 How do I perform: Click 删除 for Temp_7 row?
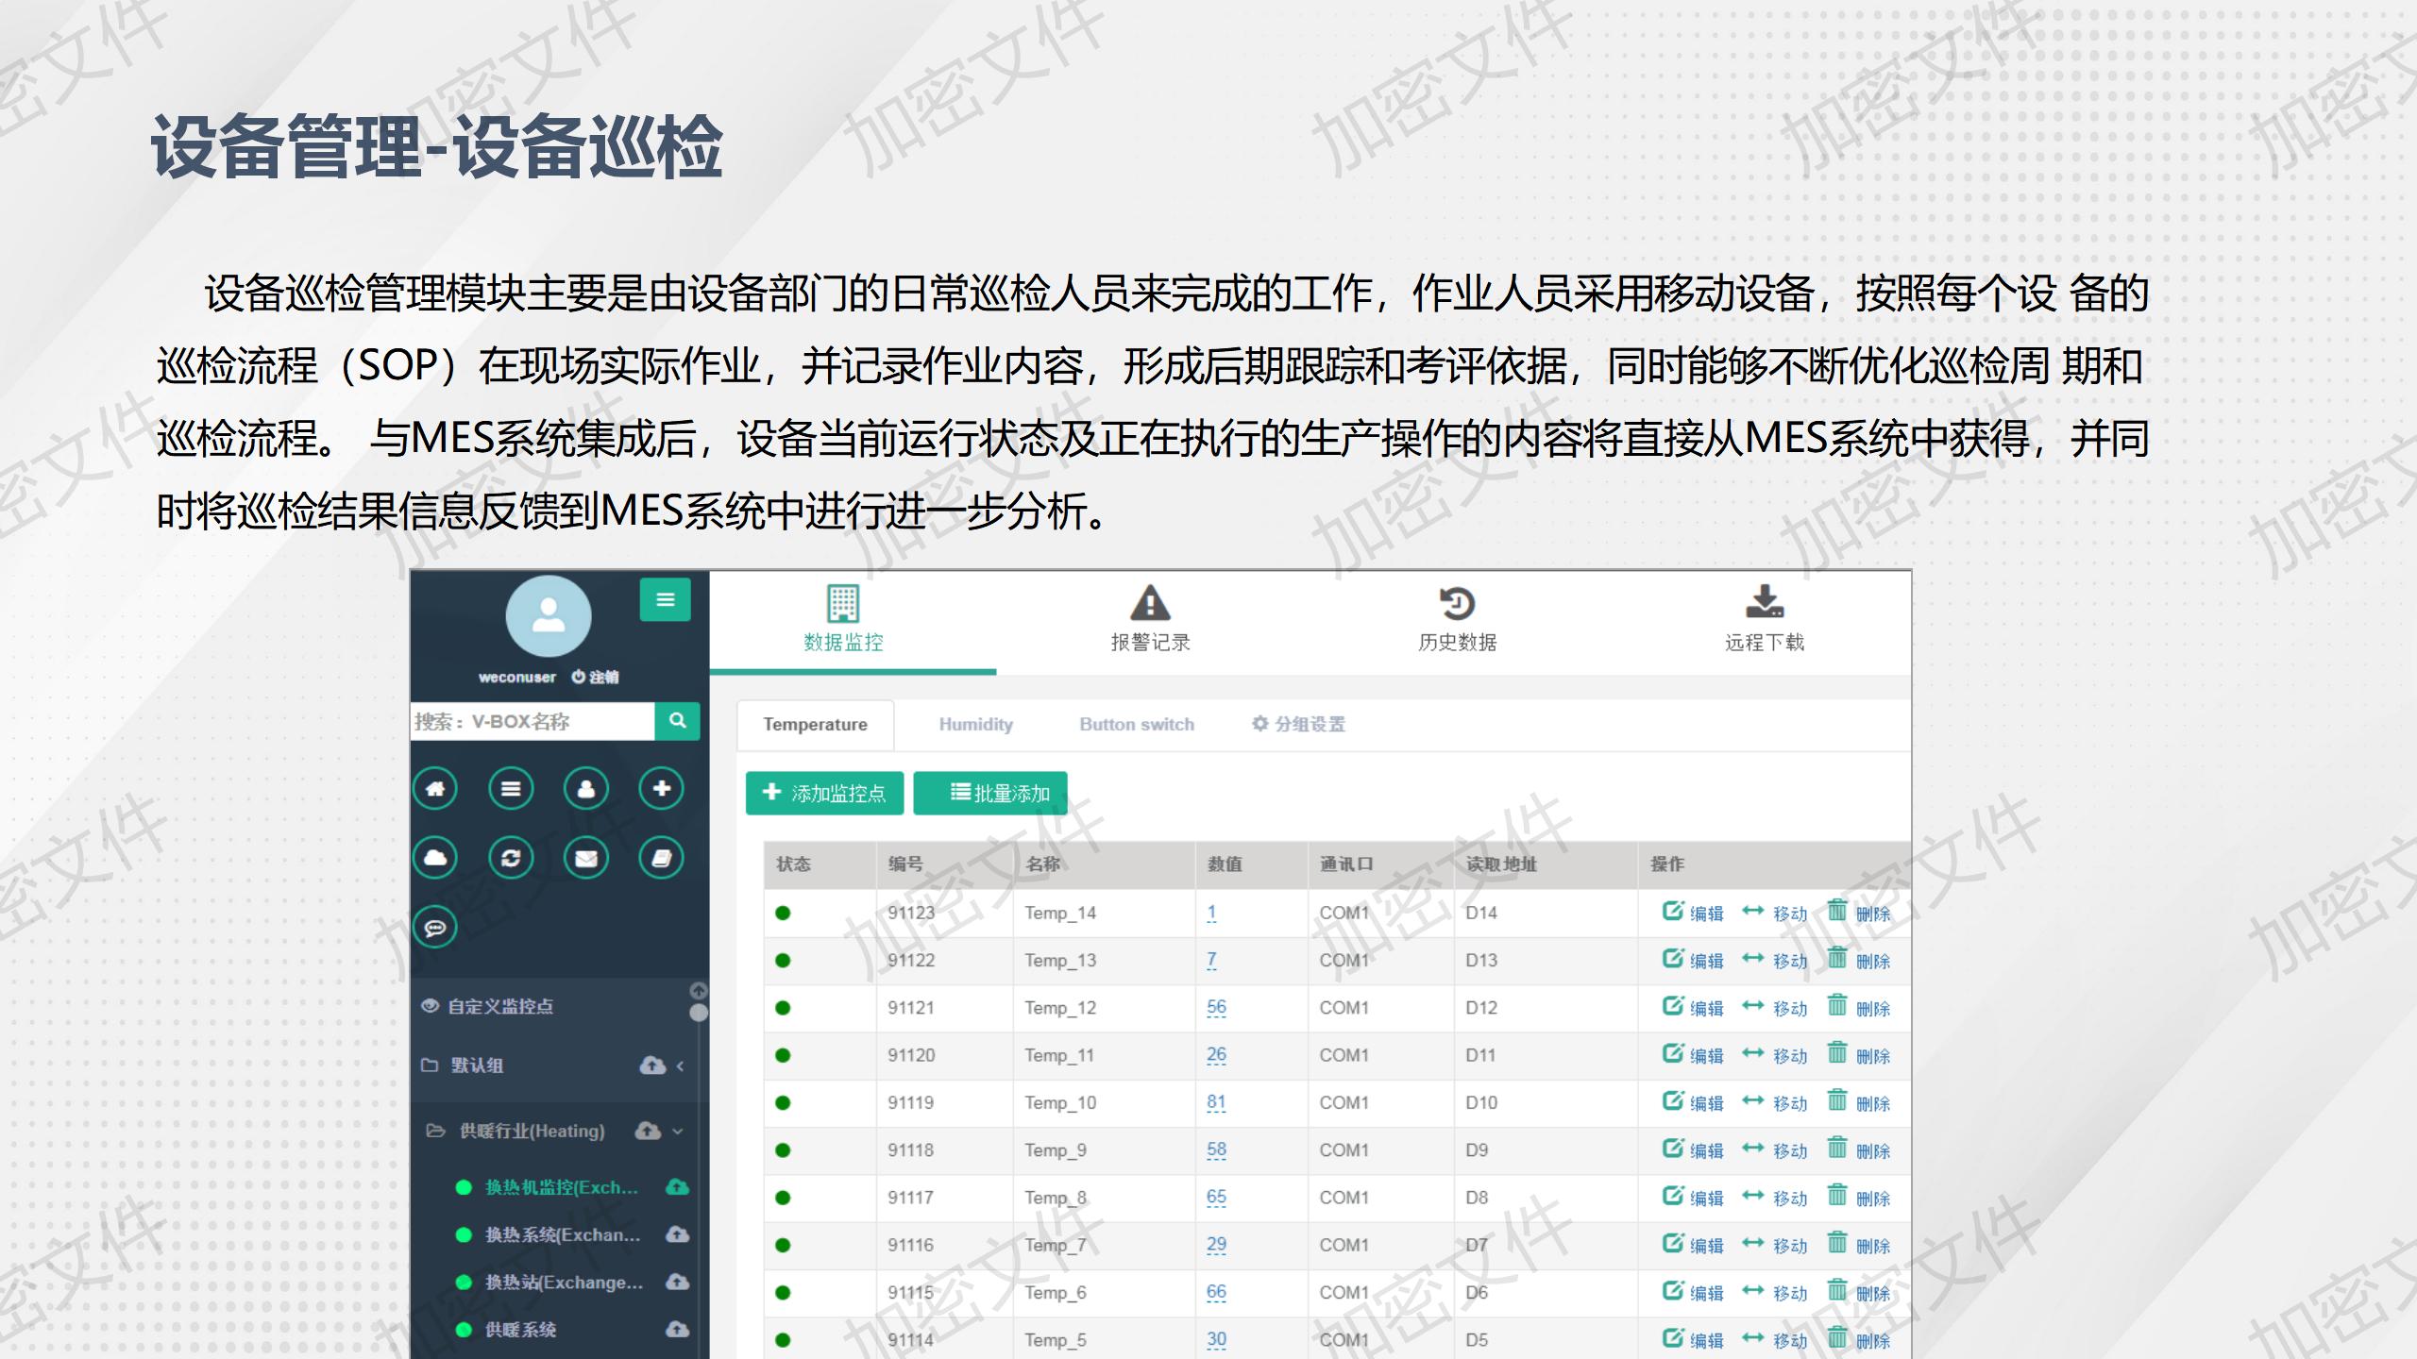point(1873,1246)
